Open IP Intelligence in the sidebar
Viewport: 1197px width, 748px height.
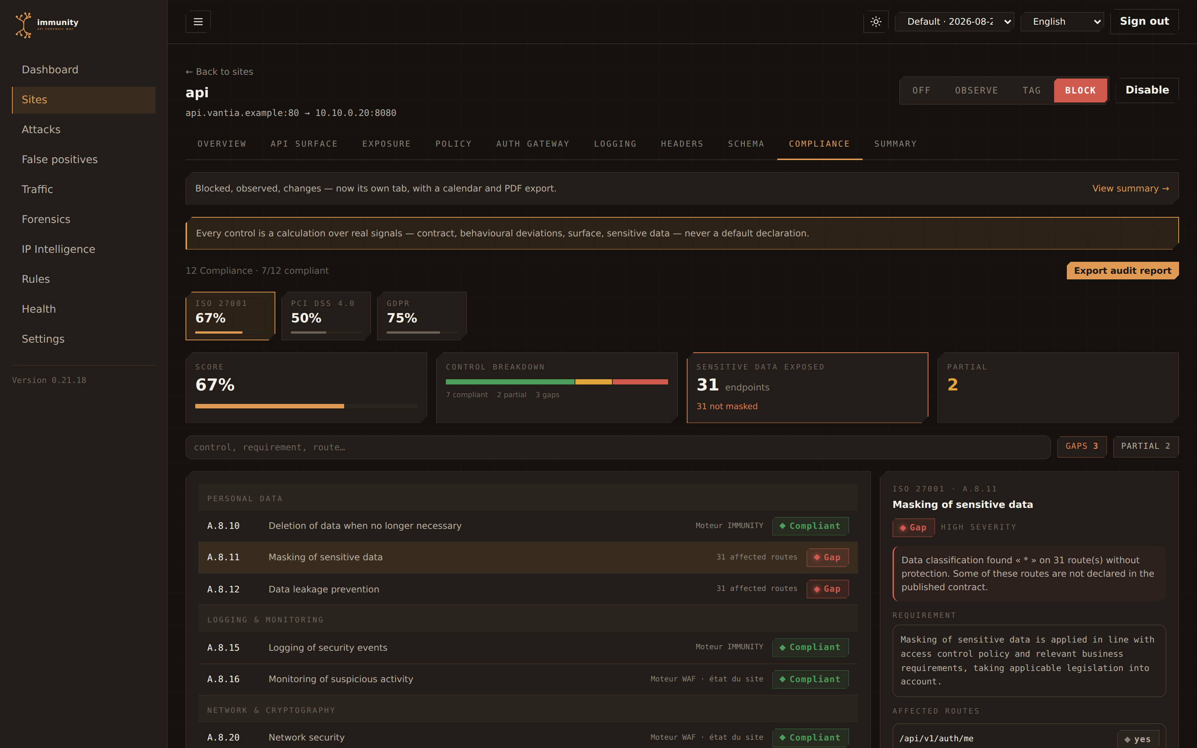point(83,249)
